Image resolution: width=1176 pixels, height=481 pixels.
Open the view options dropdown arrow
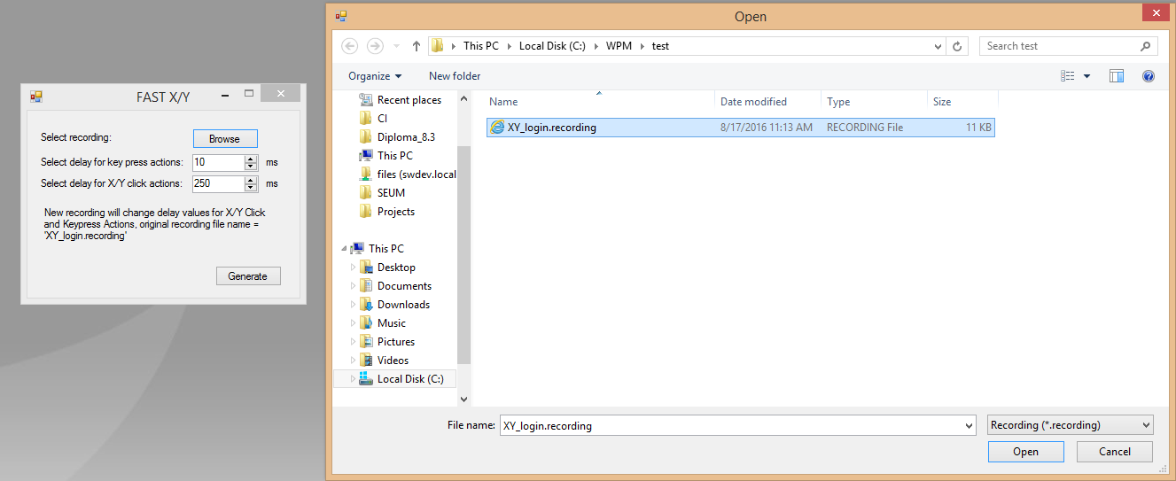(x=1086, y=76)
